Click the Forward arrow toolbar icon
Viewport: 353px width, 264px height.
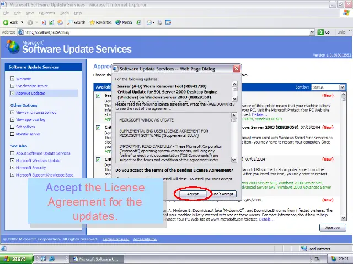(30, 23)
